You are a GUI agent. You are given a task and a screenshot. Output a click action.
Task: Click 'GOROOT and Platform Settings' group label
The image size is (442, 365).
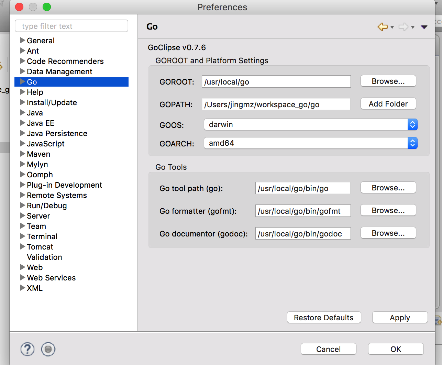click(212, 60)
